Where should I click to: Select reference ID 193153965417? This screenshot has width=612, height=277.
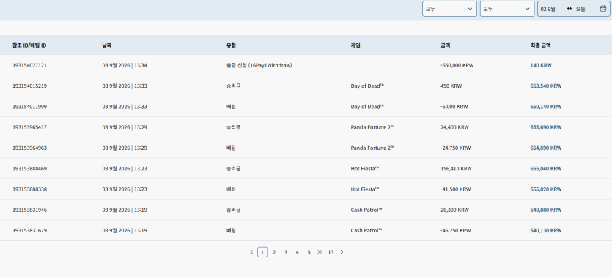[x=29, y=127]
